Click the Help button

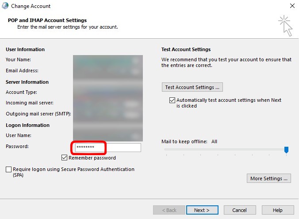(x=277, y=210)
